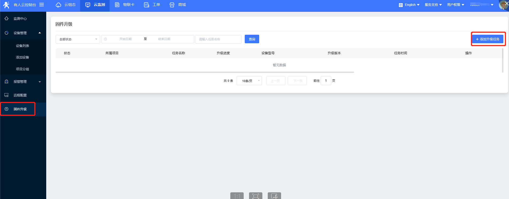
Task: Select 设备列表 in the sidebar
Action: (x=22, y=46)
